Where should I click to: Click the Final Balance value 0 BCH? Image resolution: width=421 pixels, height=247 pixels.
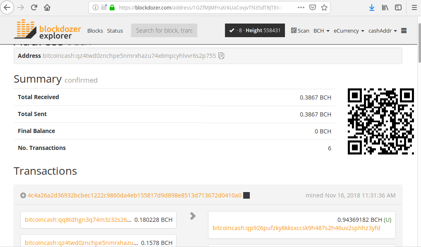tap(323, 131)
